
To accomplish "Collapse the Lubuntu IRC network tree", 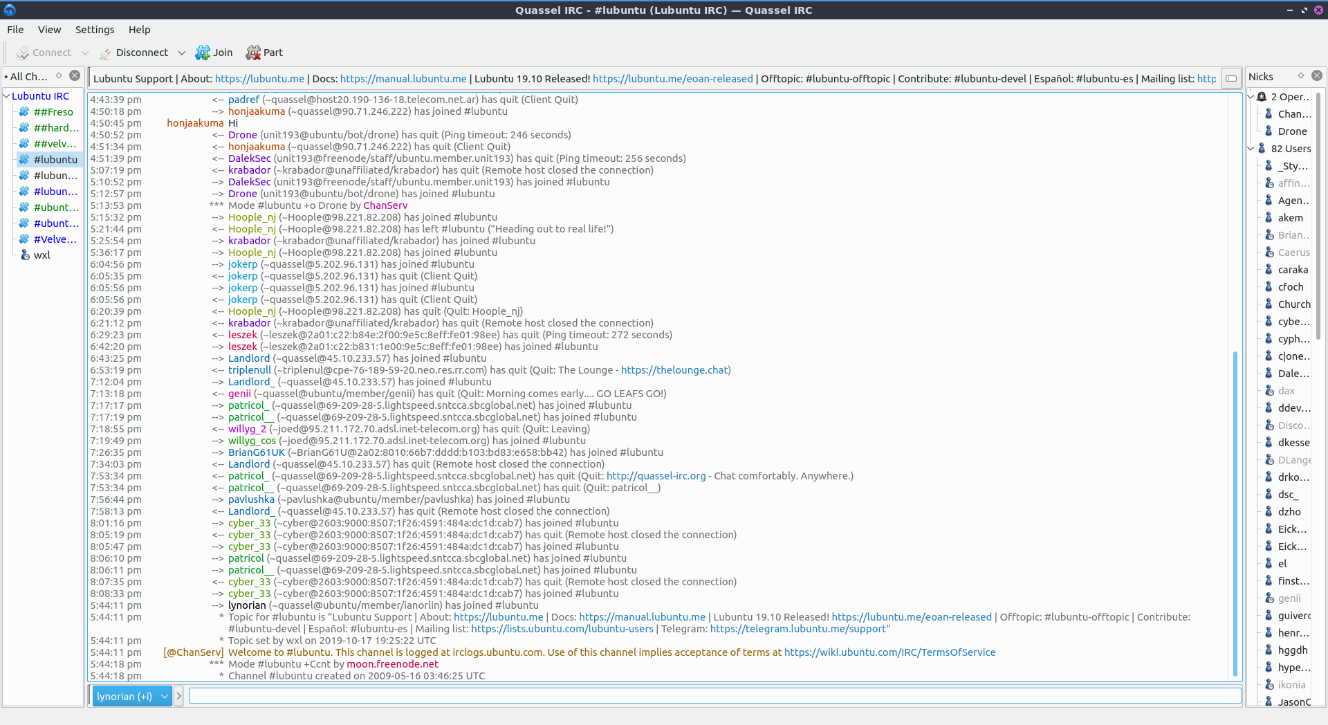I will tap(7, 96).
